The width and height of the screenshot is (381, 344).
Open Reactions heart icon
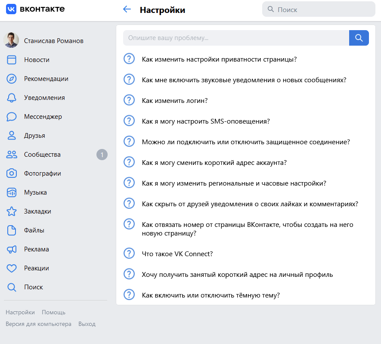(12, 268)
